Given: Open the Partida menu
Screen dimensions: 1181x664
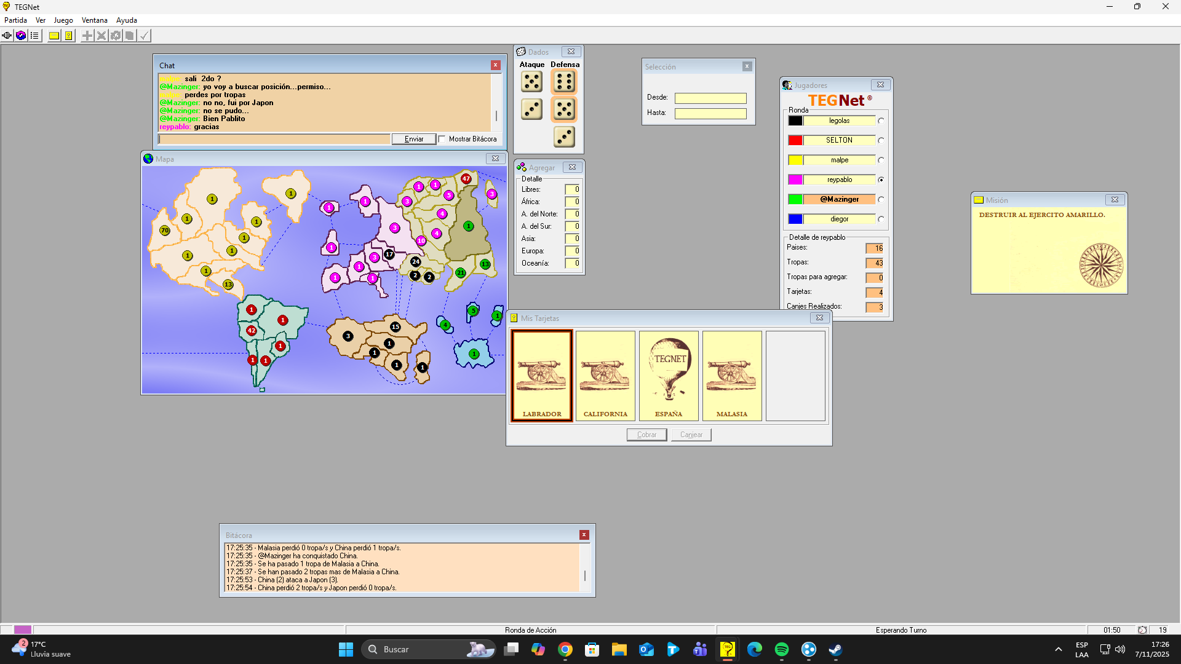Looking at the screenshot, I should pos(15,20).
